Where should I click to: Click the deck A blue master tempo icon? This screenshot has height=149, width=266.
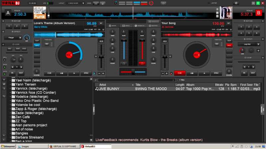click(94, 73)
